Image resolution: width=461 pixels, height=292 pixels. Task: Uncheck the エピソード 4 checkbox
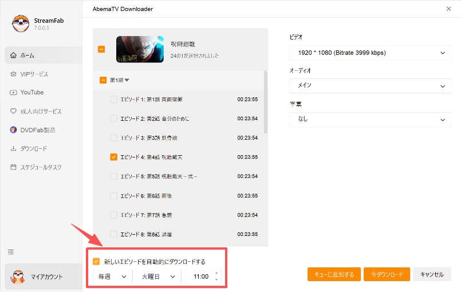(x=113, y=157)
